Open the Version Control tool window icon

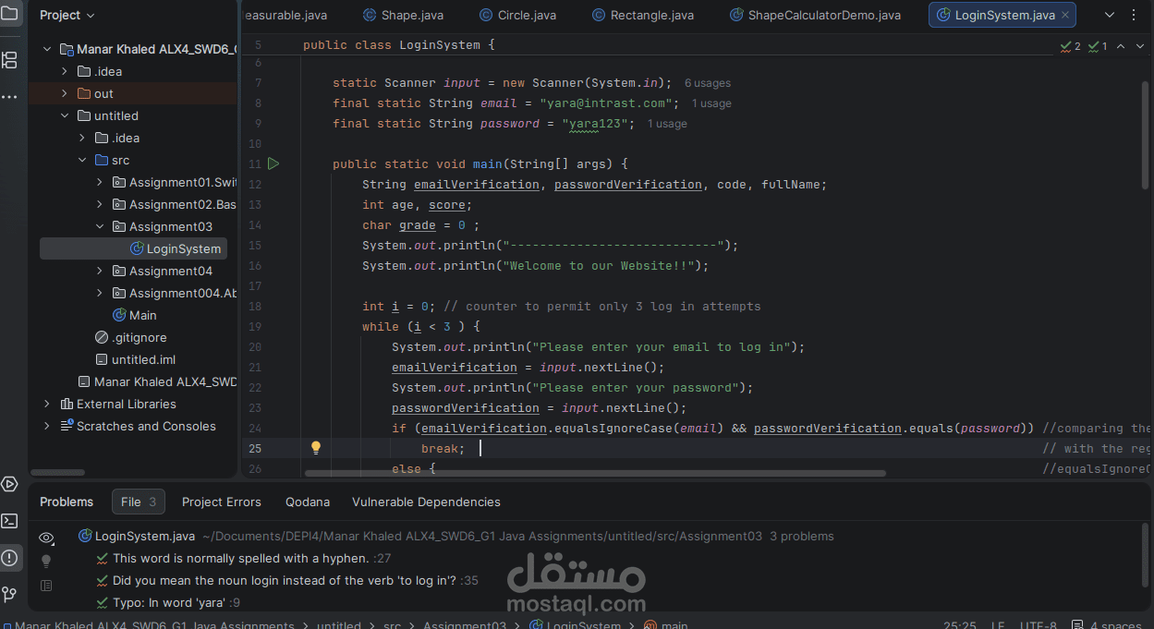pos(10,594)
